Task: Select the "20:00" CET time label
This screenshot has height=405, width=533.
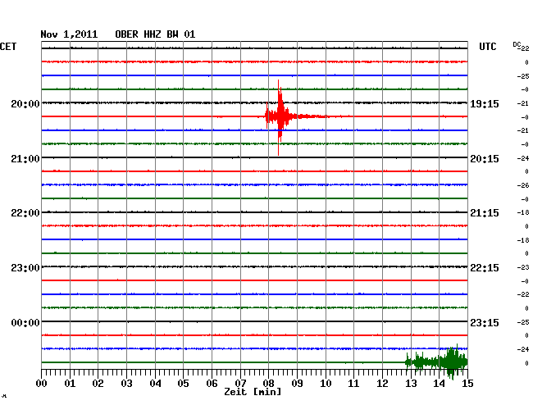Action: 25,103
